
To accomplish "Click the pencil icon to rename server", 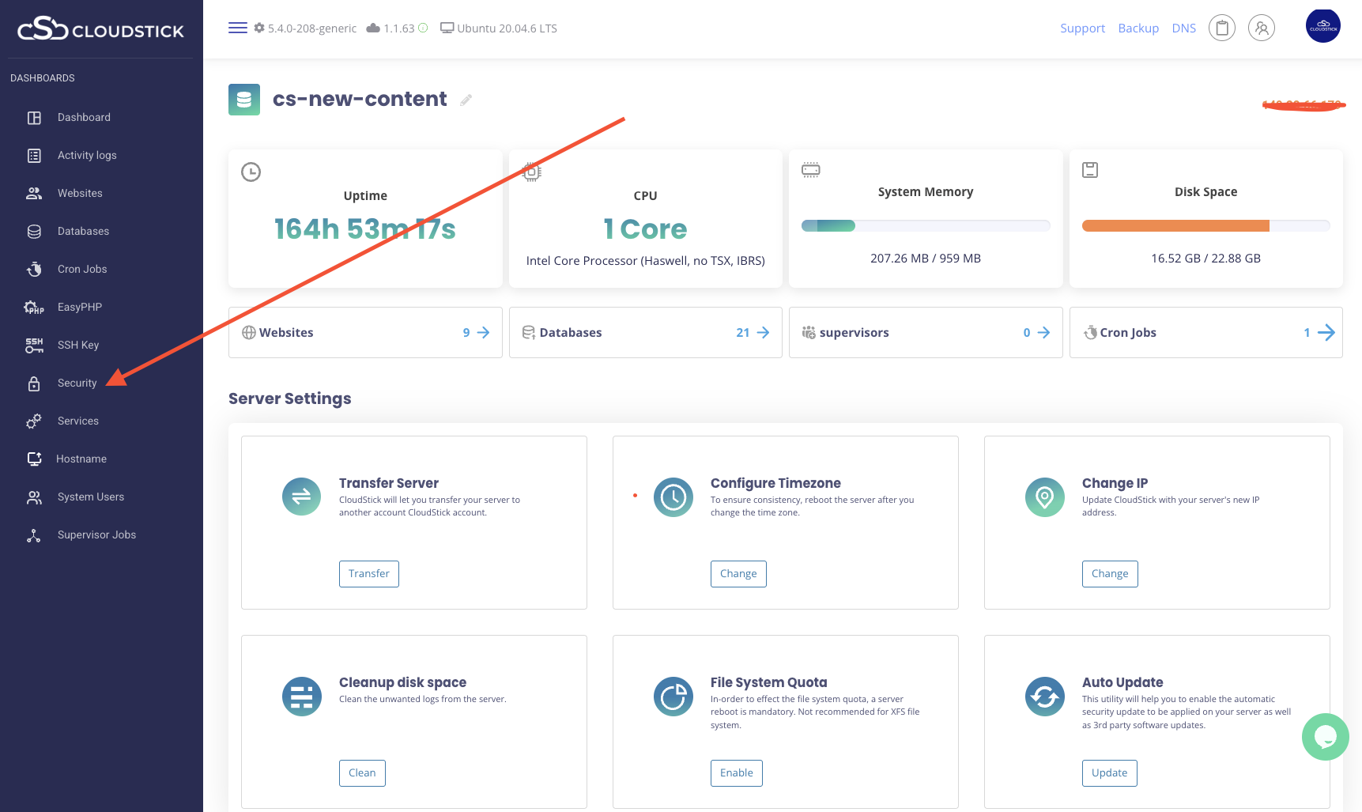I will click(x=466, y=100).
